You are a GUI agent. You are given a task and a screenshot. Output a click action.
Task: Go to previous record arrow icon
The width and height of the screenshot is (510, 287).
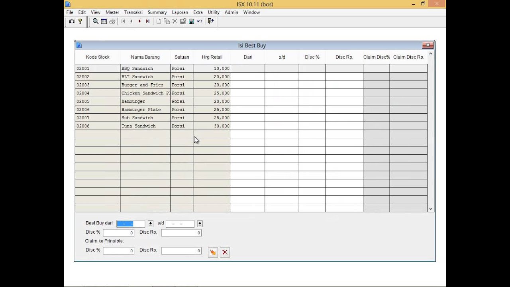(x=131, y=21)
